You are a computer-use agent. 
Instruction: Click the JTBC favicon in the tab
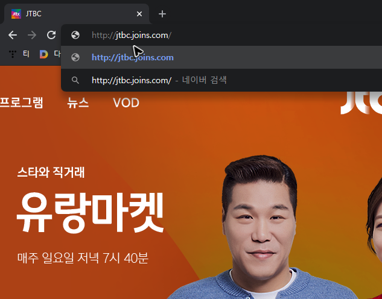click(16, 14)
